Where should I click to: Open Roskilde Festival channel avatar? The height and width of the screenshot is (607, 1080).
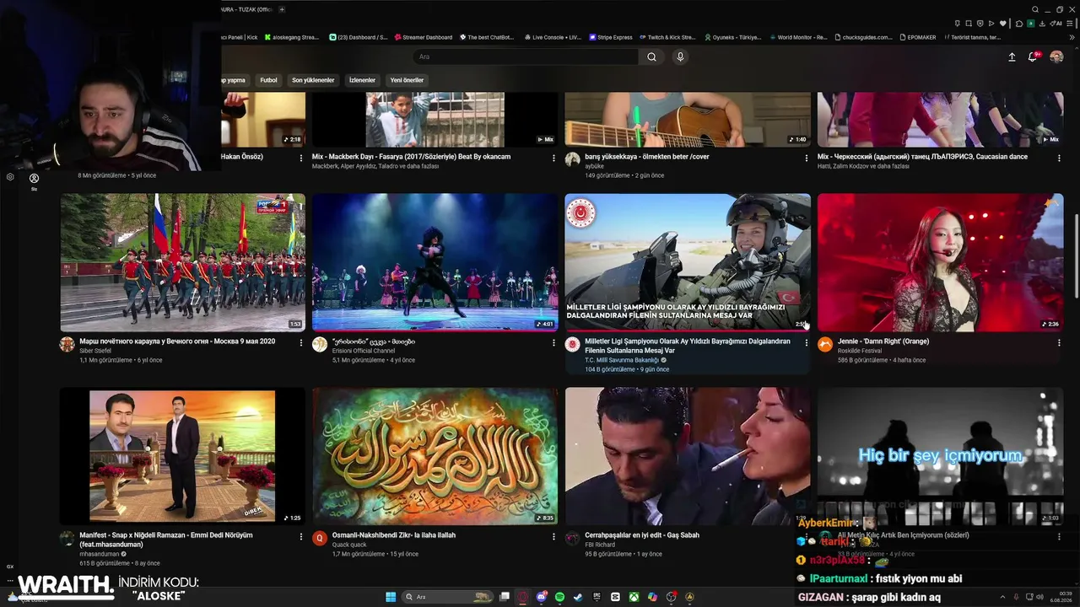[825, 344]
